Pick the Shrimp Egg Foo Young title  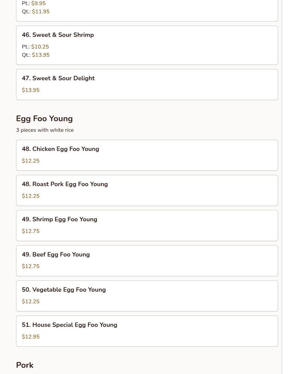click(59, 219)
